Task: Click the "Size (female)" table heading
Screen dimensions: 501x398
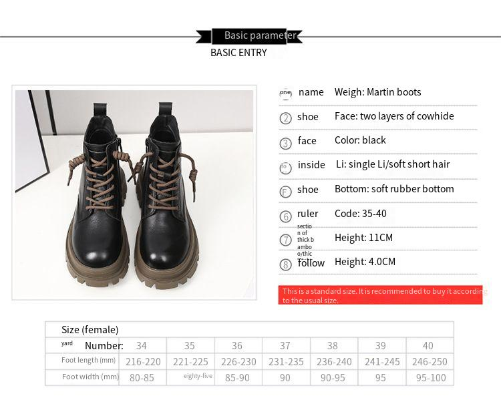Action: point(90,330)
